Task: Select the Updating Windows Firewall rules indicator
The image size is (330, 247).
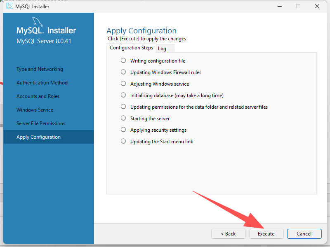Action: pos(123,72)
